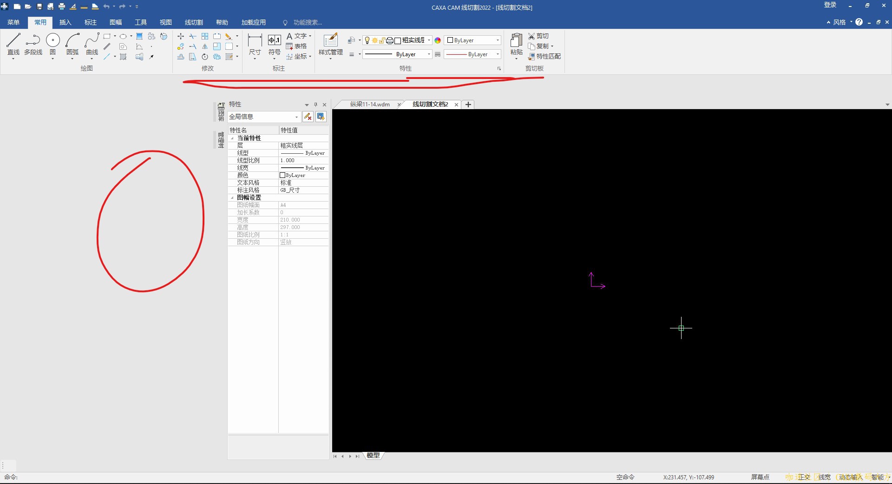
Task: Choose the 圆 circle drawing tool
Action: pos(53,44)
